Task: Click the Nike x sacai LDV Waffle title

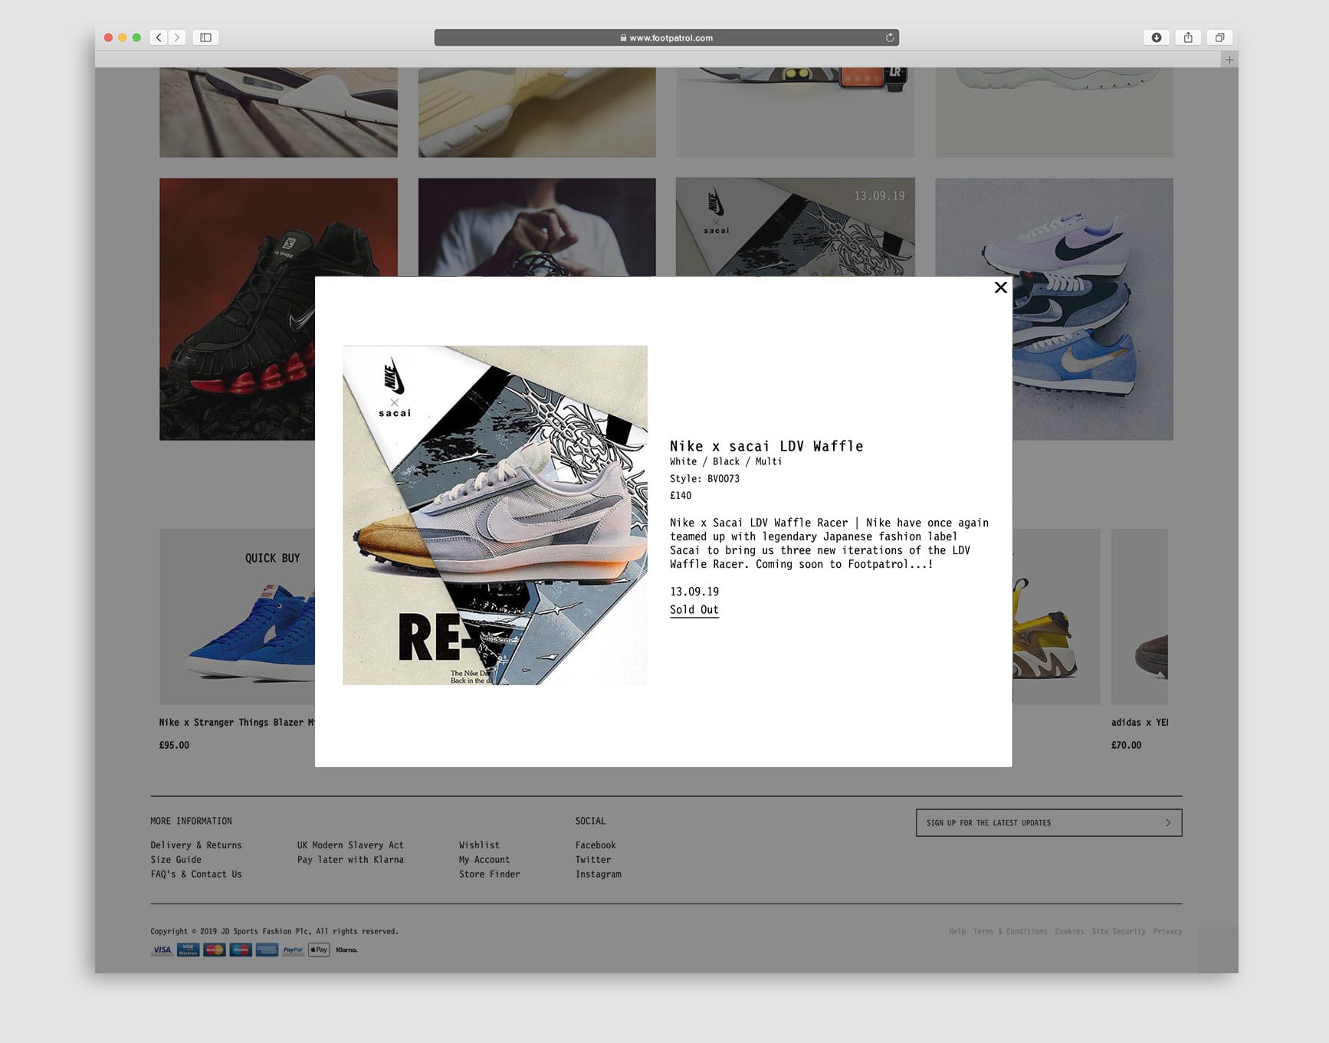Action: click(766, 446)
